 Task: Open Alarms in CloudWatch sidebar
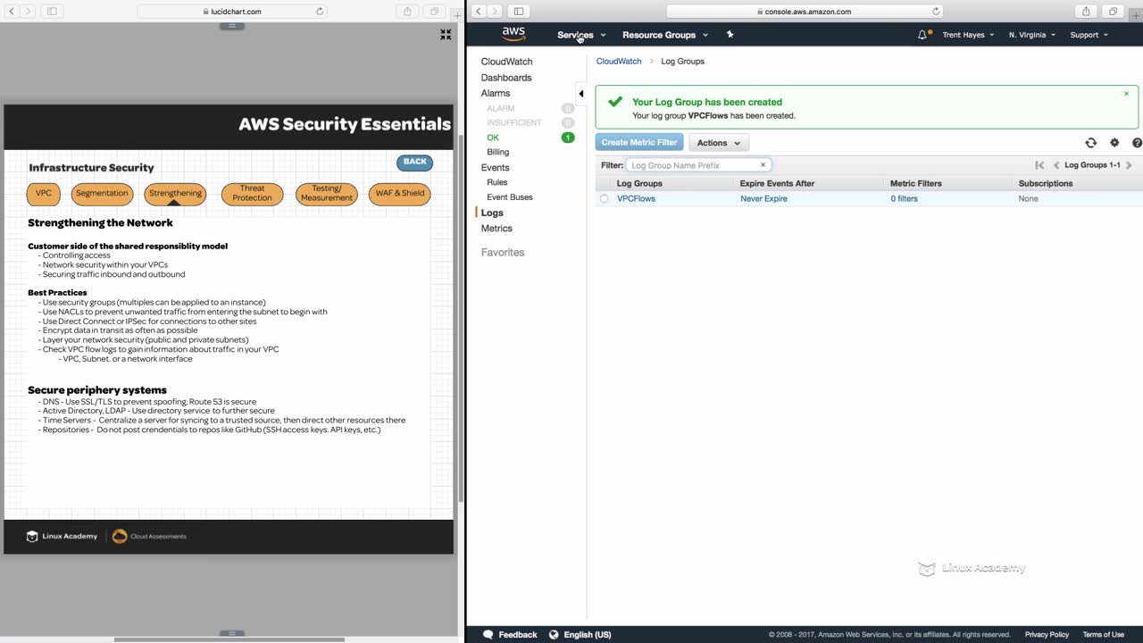coord(496,93)
